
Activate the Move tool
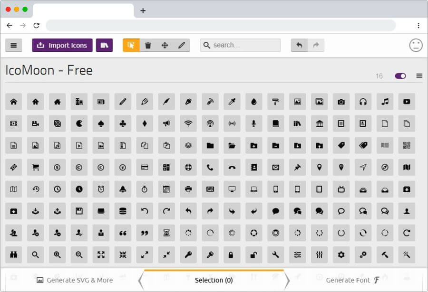165,45
